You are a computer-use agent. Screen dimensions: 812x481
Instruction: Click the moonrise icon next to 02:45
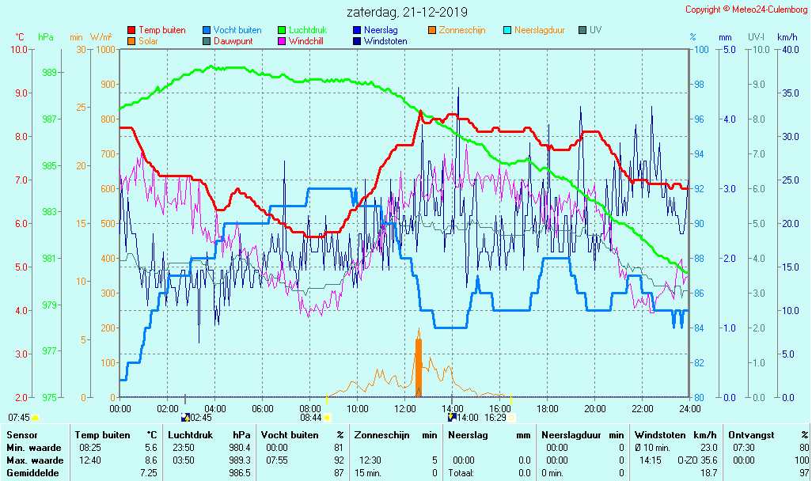tap(185, 417)
